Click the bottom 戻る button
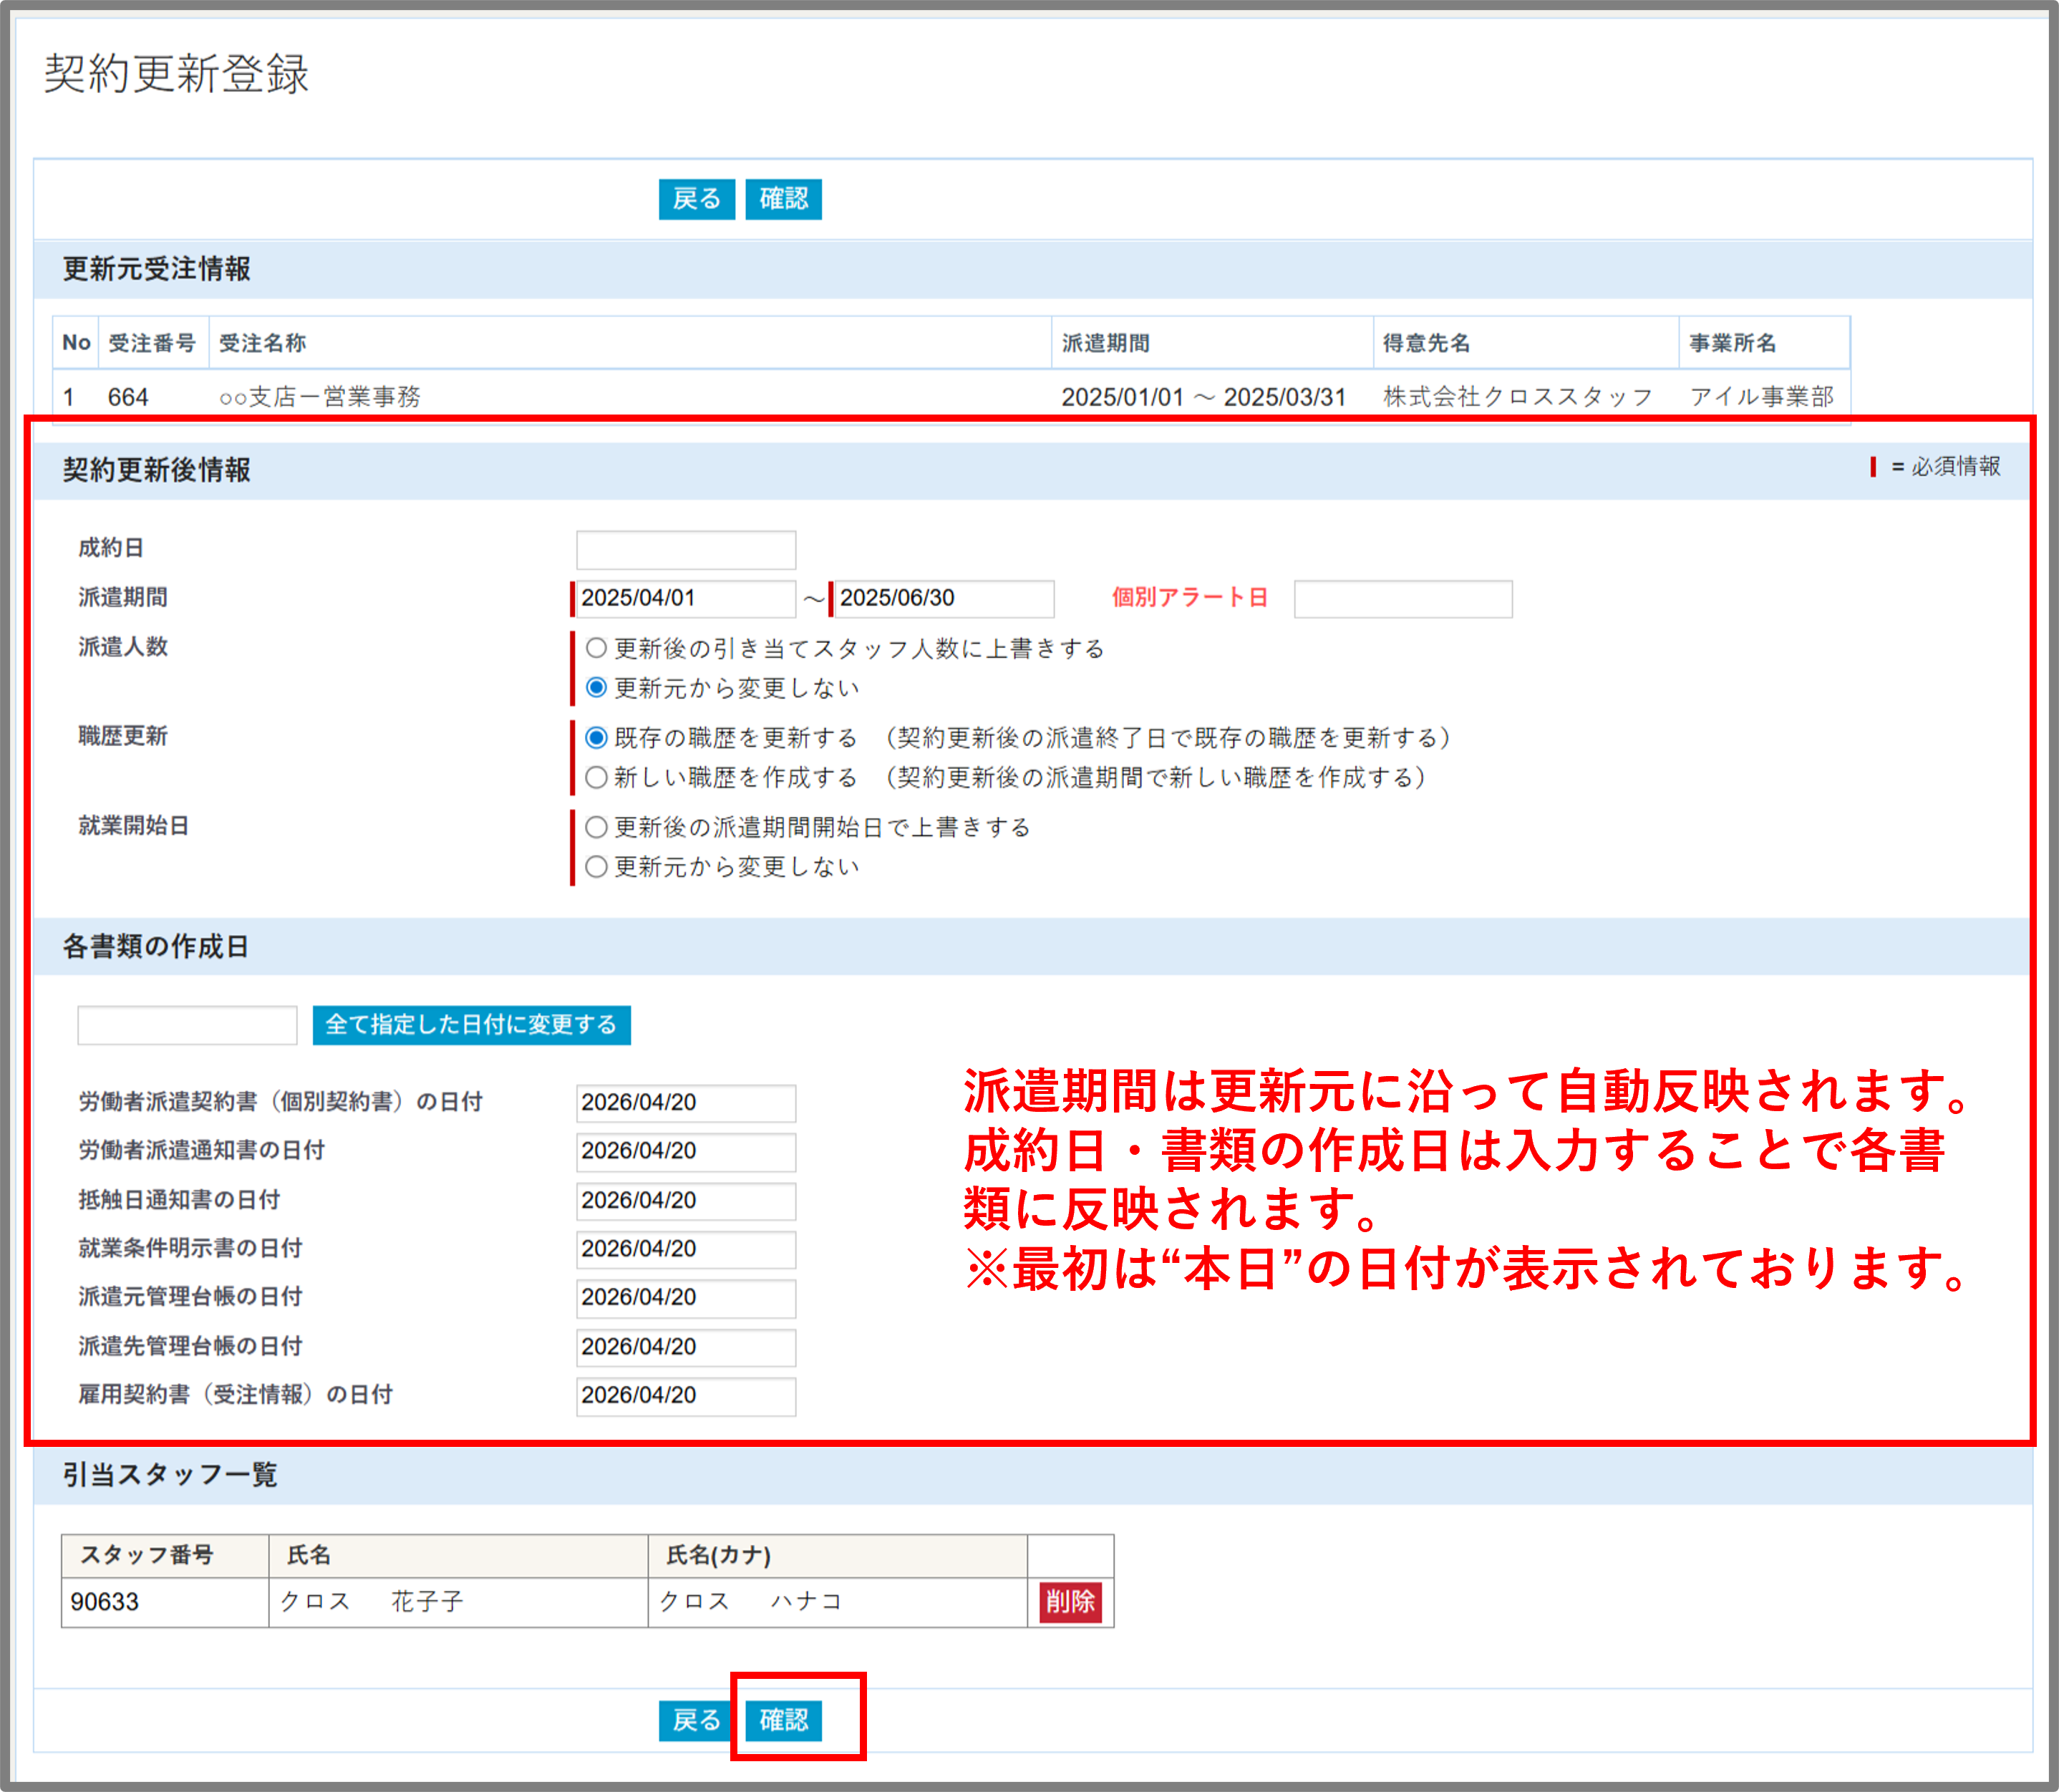Image resolution: width=2059 pixels, height=1792 pixels. tap(696, 1720)
